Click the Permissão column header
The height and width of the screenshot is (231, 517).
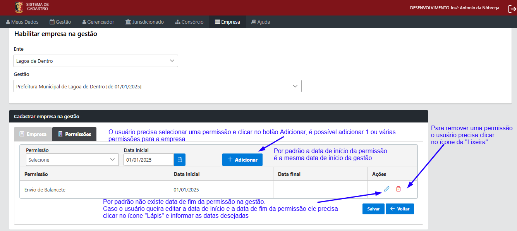94,174
